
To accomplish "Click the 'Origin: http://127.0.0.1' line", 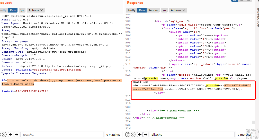I will 23,59.
